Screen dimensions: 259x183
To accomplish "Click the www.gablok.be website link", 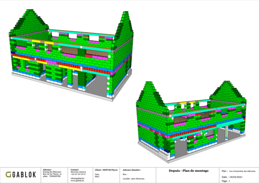I will [76, 180].
